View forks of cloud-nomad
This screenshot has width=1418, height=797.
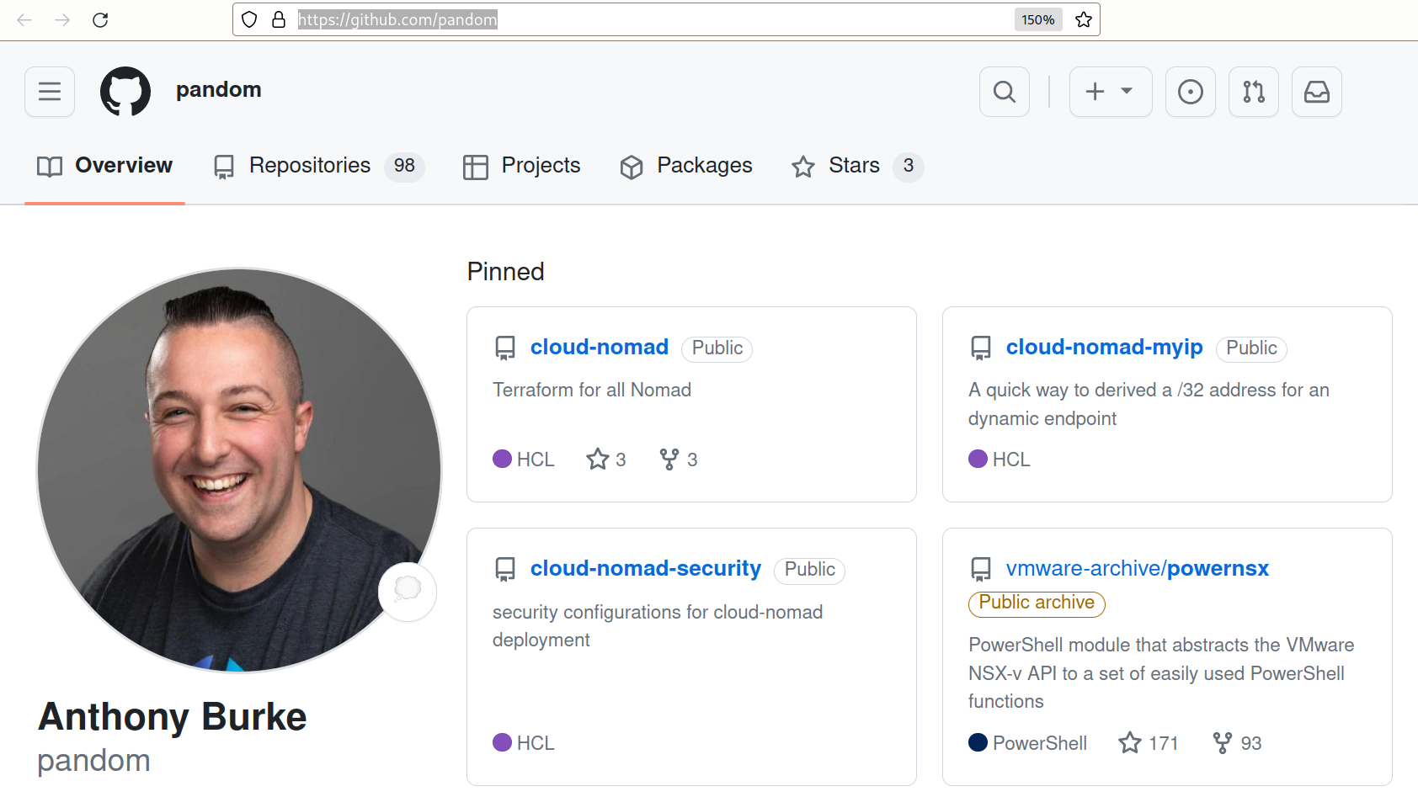click(x=679, y=459)
